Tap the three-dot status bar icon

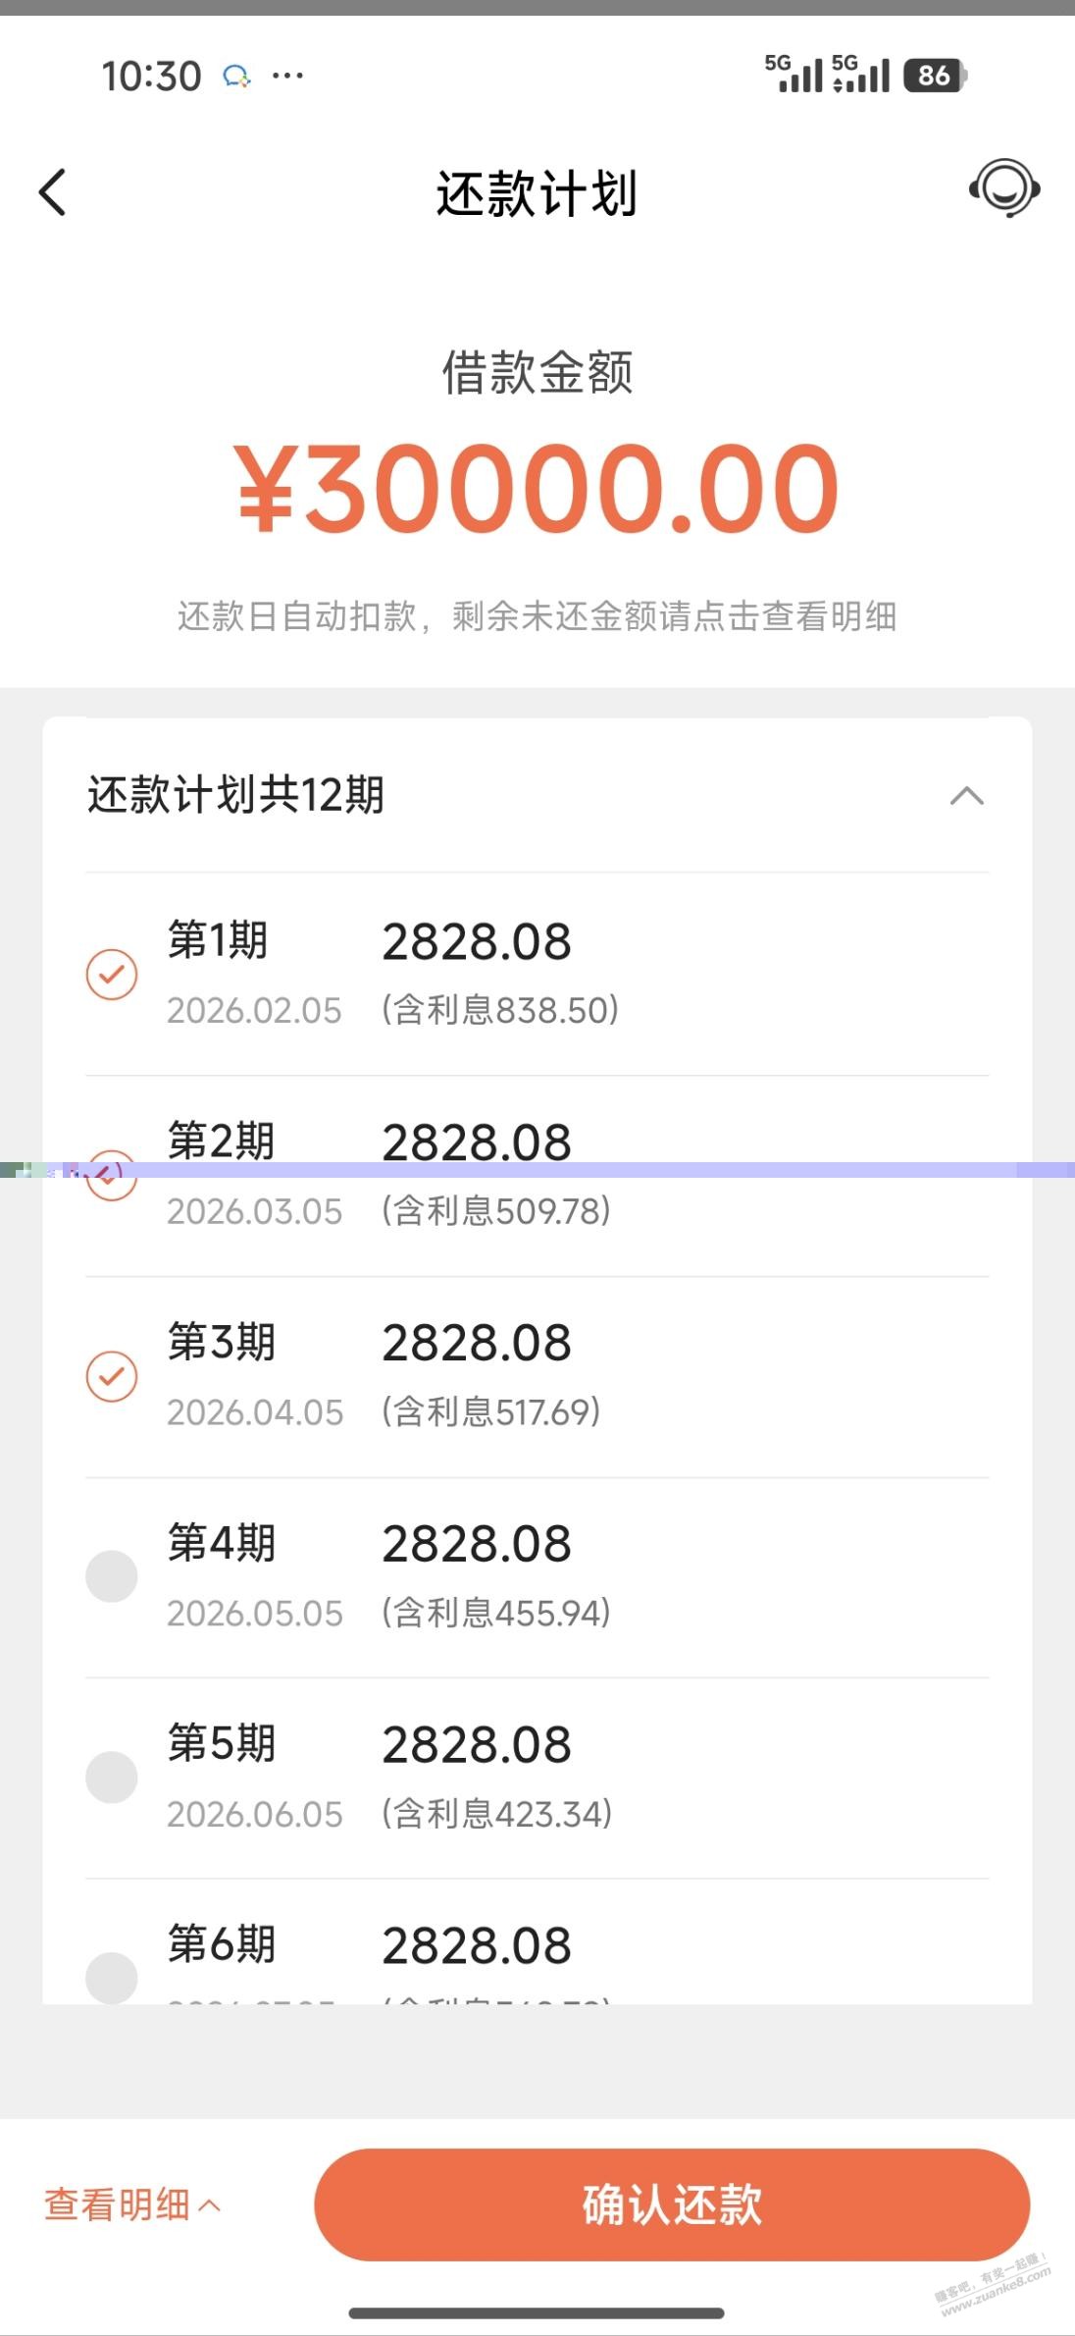pyautogui.click(x=287, y=76)
